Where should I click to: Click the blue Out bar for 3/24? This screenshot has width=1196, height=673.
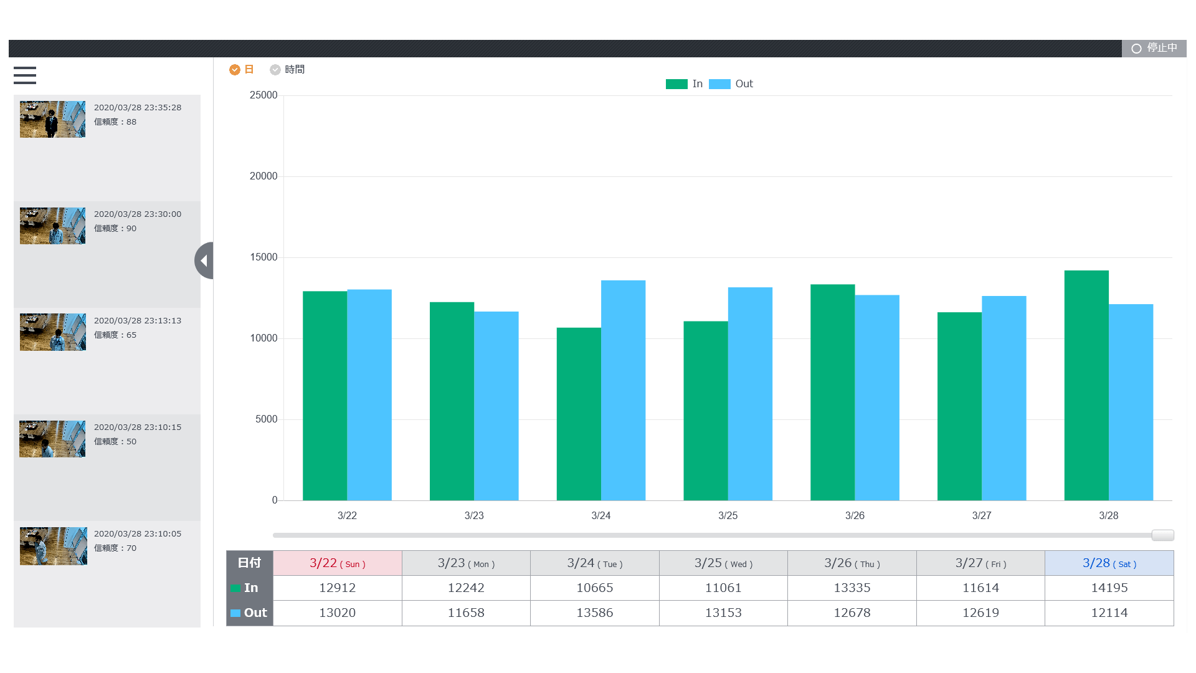[x=623, y=391]
